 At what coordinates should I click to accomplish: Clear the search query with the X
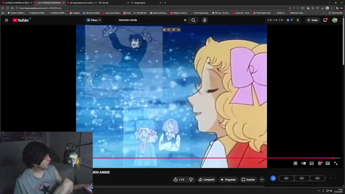[x=185, y=20]
